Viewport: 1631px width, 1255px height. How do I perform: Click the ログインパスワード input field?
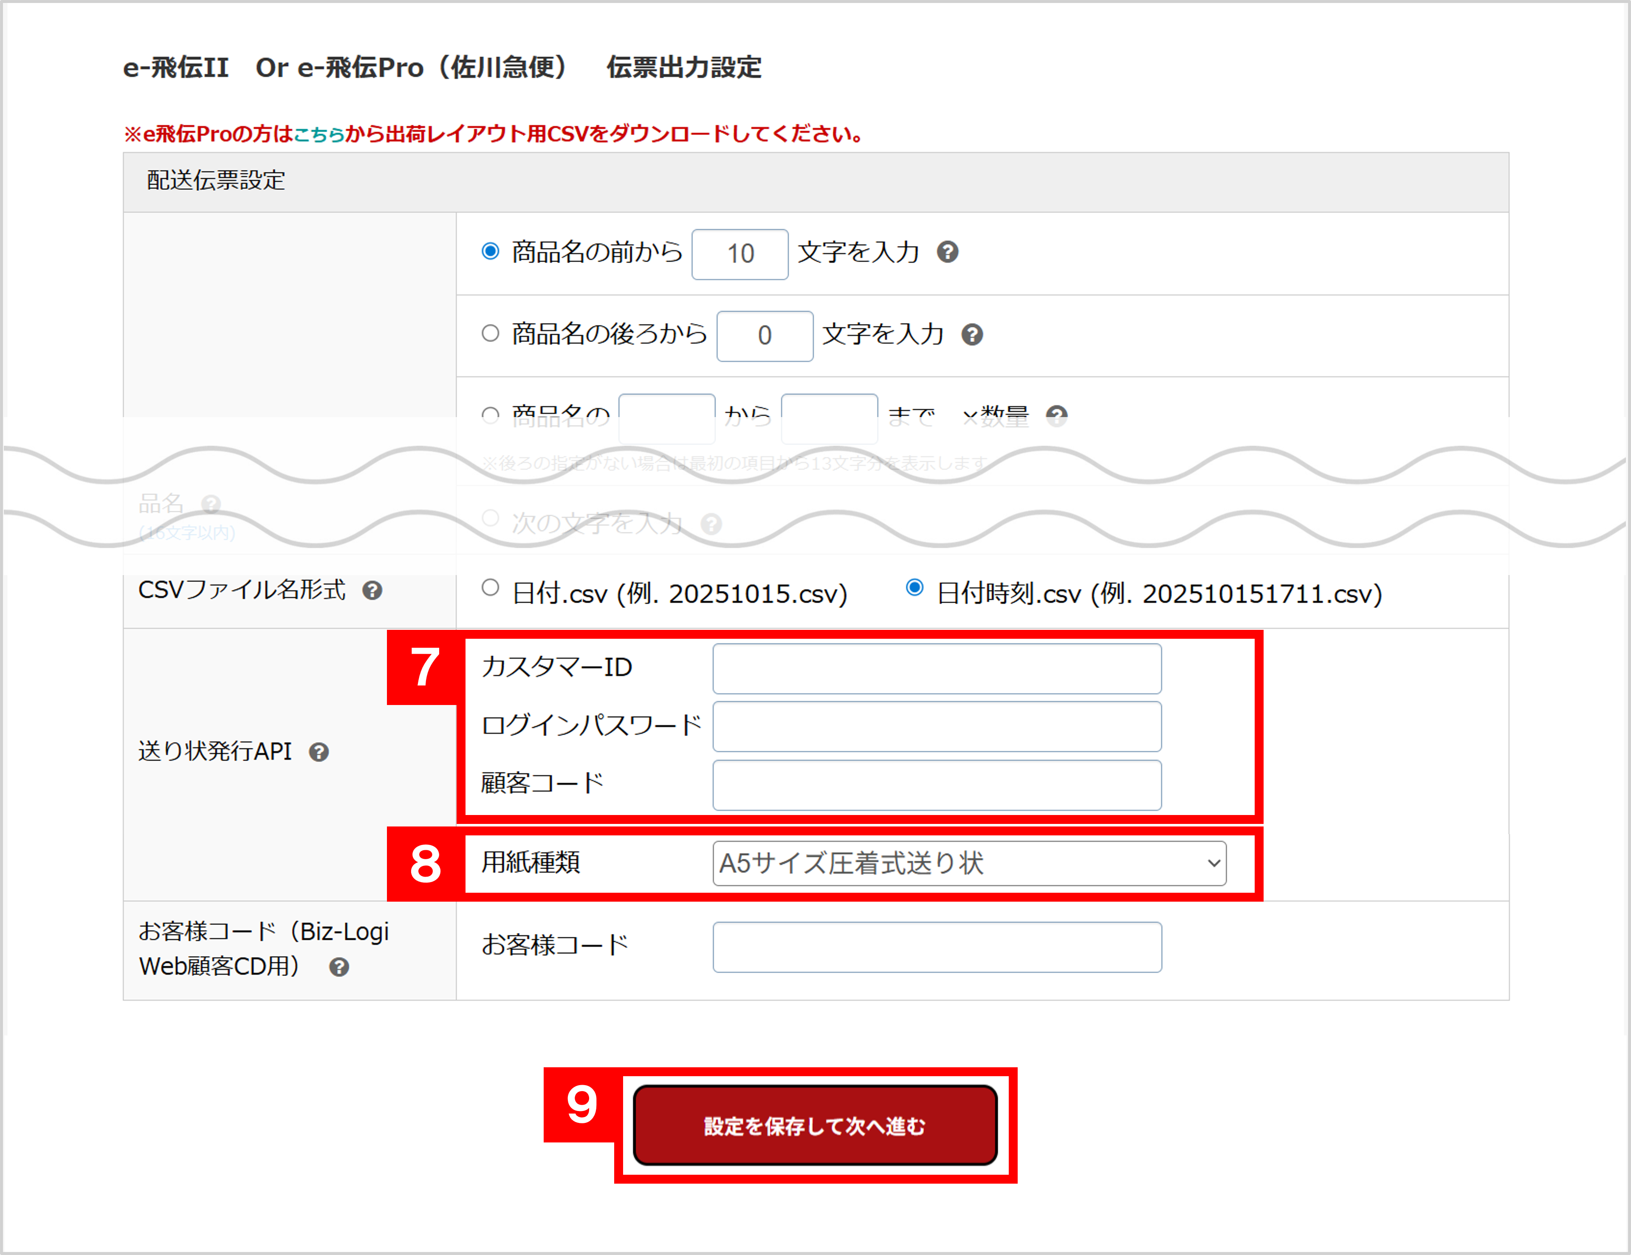coord(937,726)
